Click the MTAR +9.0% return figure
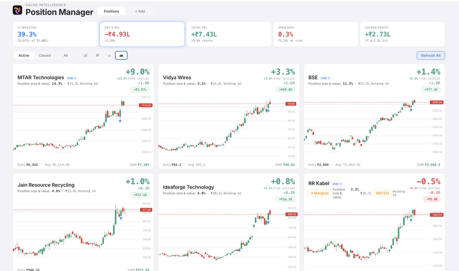Screen dimensions: 459x271 coord(137,72)
